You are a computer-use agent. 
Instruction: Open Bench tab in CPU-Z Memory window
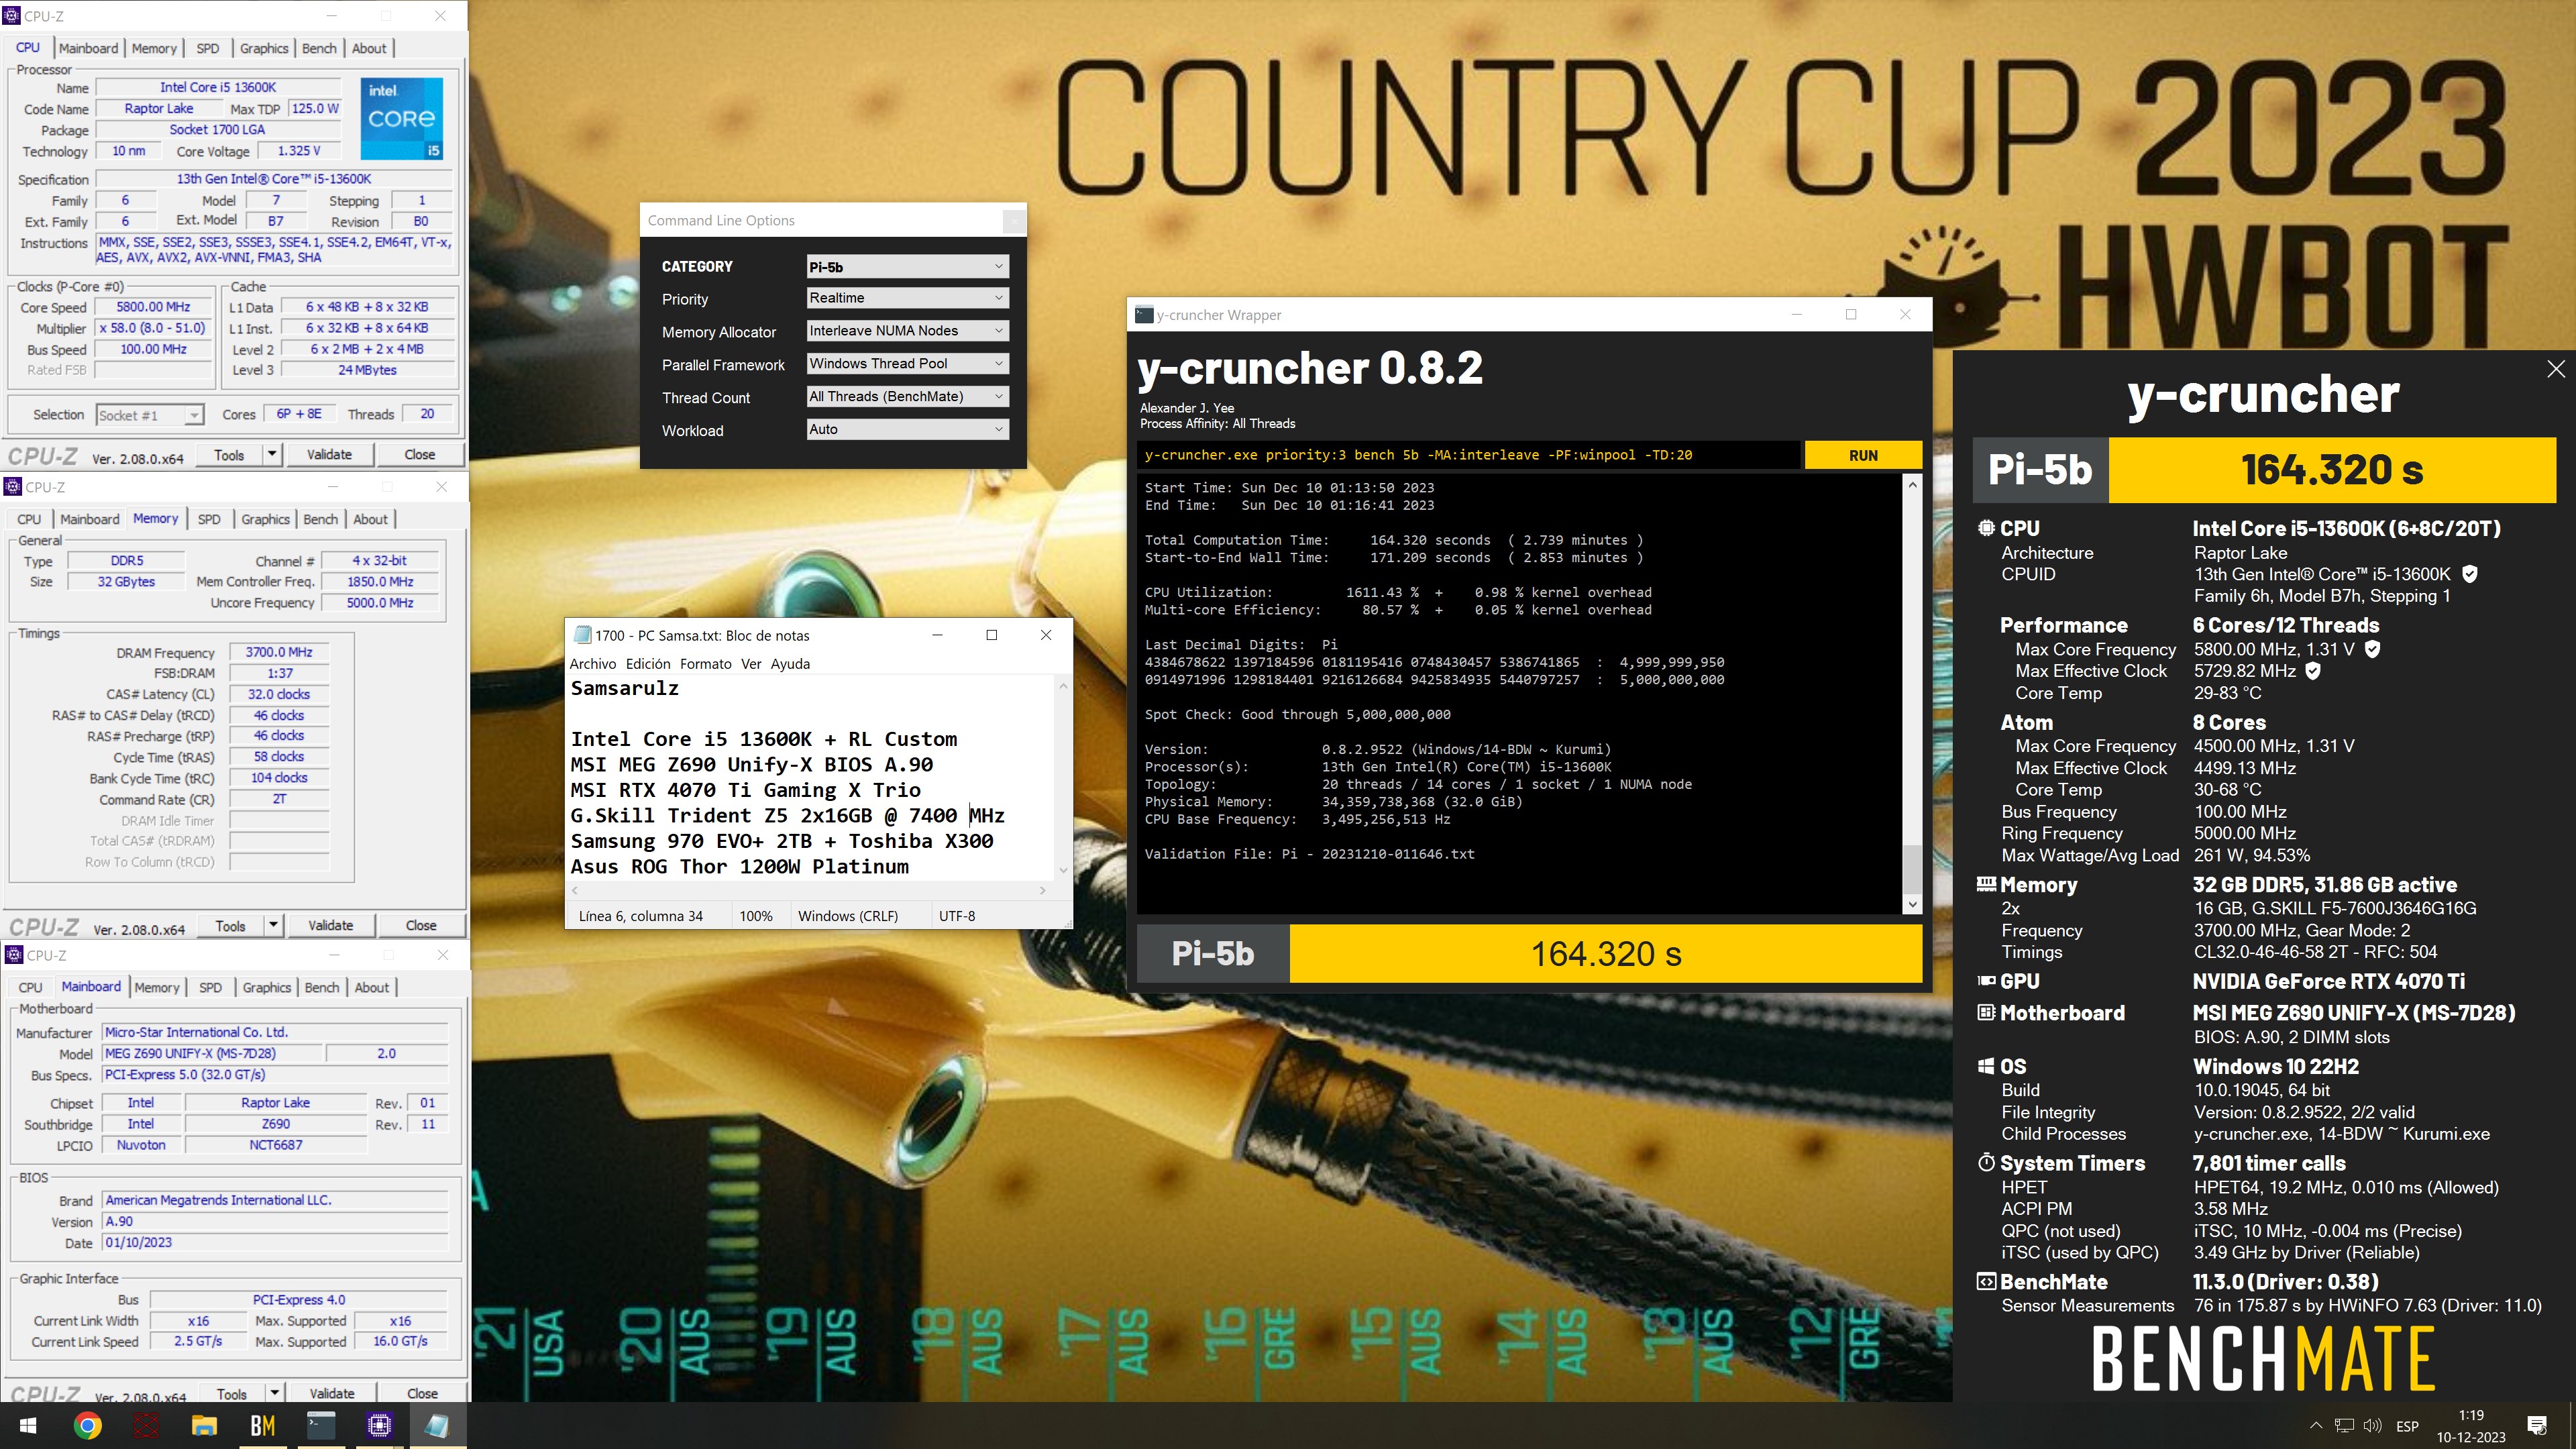(x=320, y=519)
